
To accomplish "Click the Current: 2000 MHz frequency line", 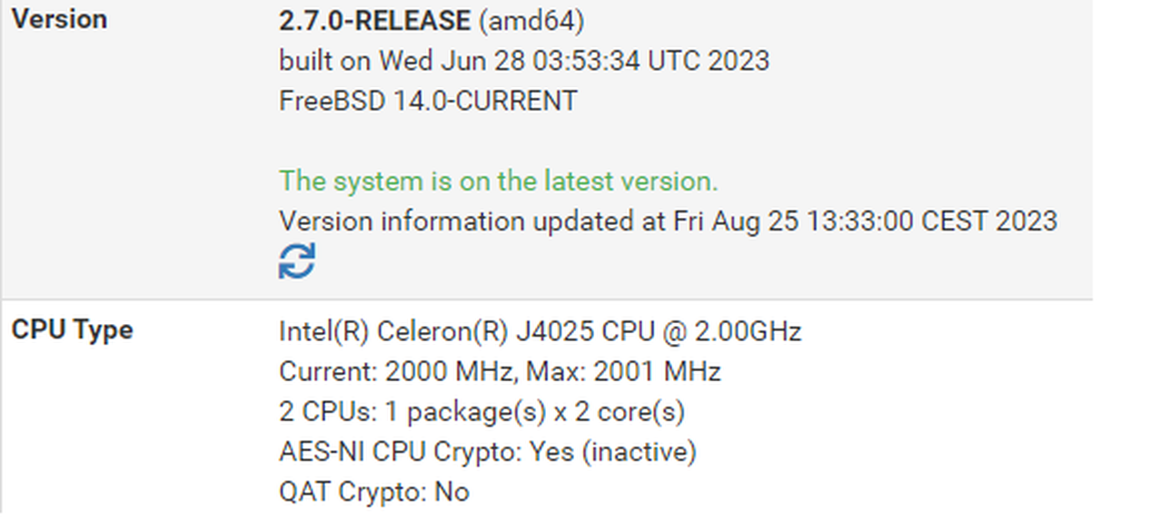I will (500, 371).
